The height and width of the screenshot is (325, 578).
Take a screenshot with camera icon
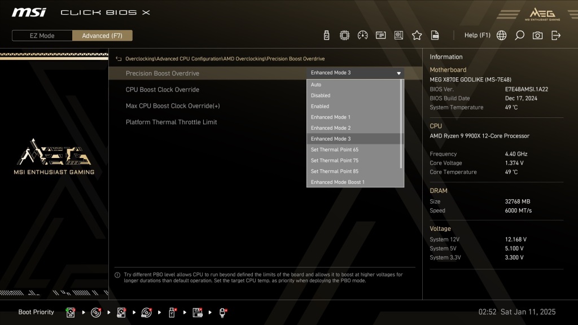coord(537,36)
